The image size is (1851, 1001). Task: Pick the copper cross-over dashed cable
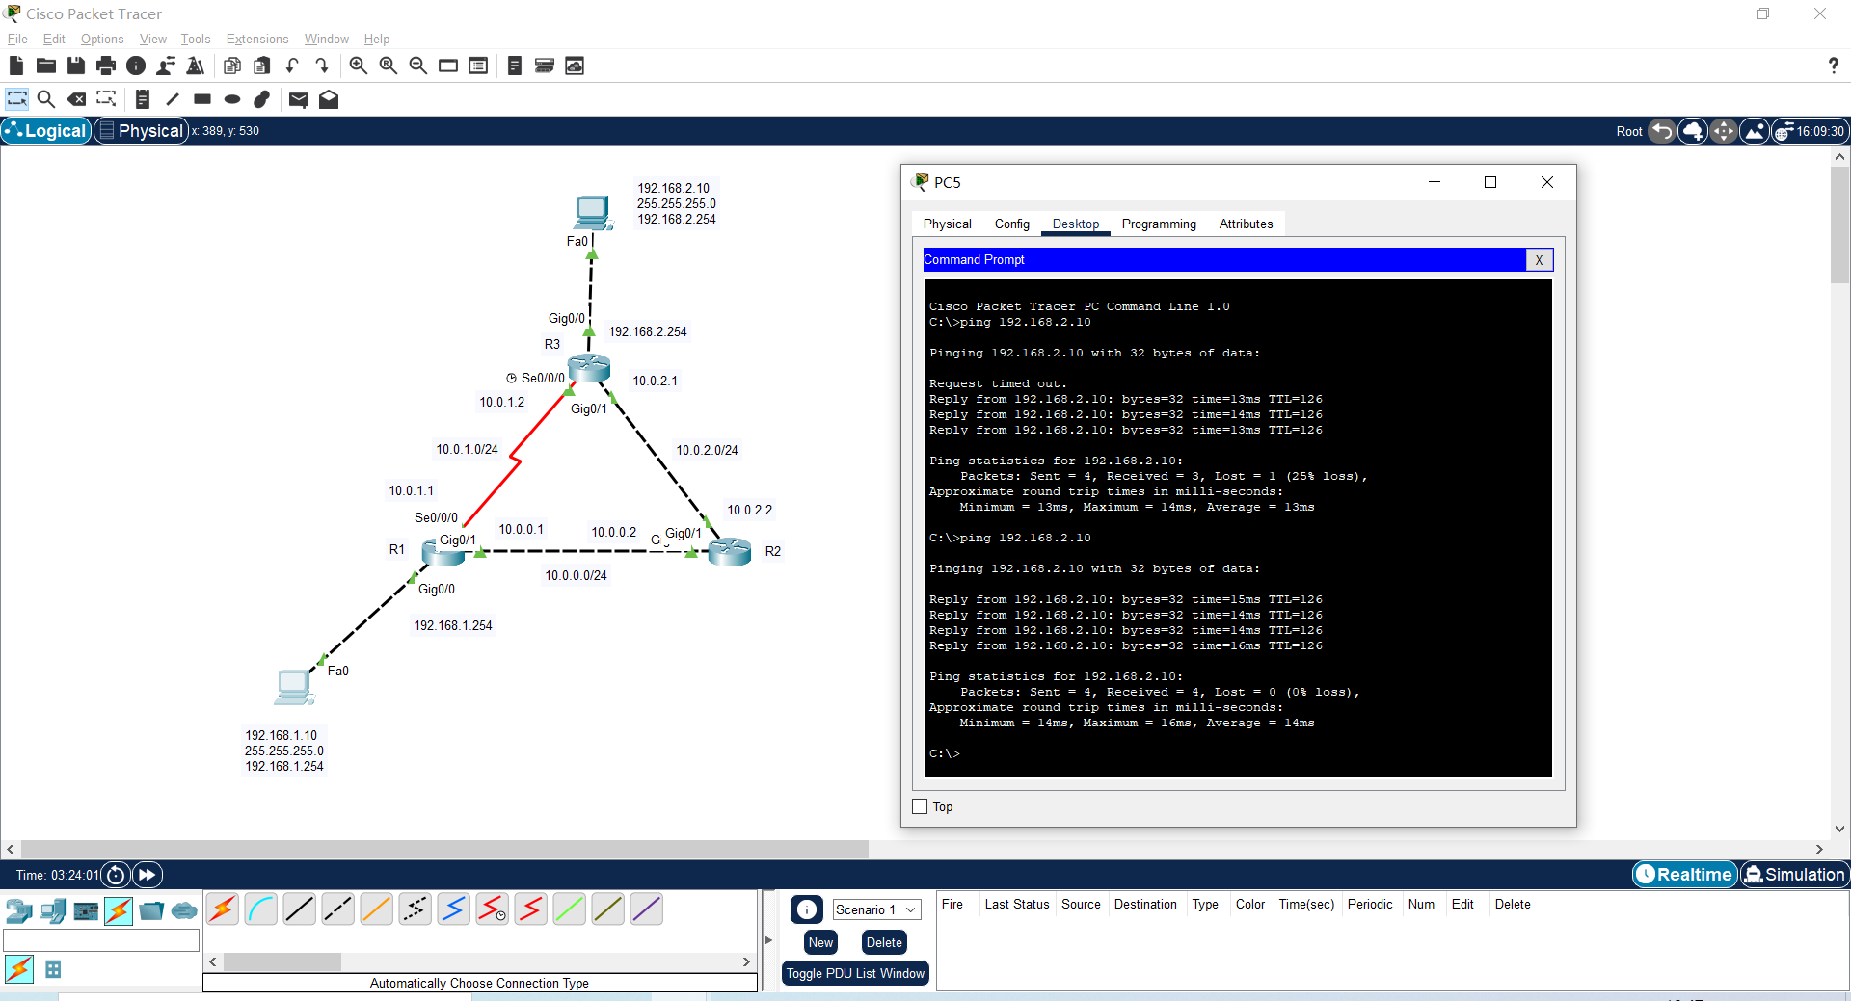coord(338,909)
